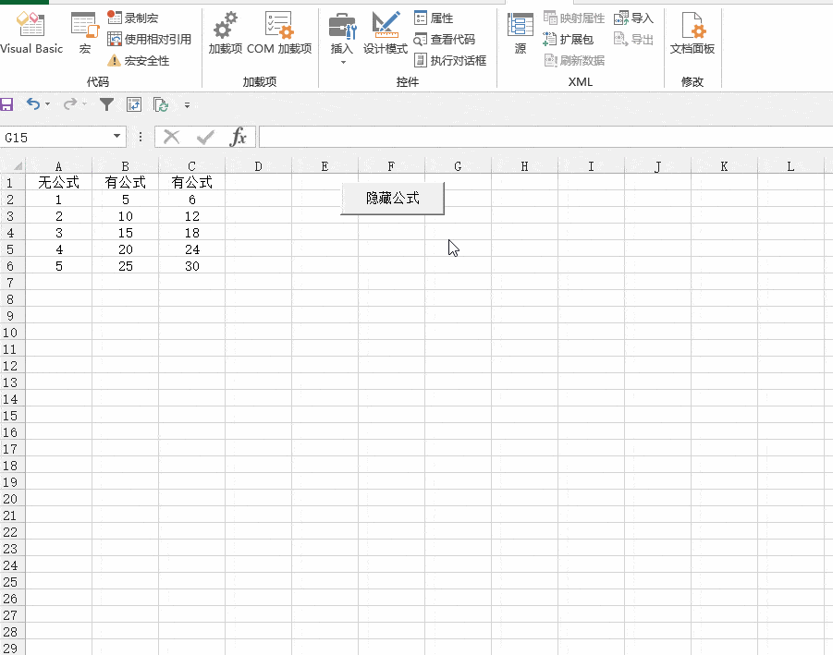Open Customize Quick Access Toolbar dropdown

click(187, 105)
